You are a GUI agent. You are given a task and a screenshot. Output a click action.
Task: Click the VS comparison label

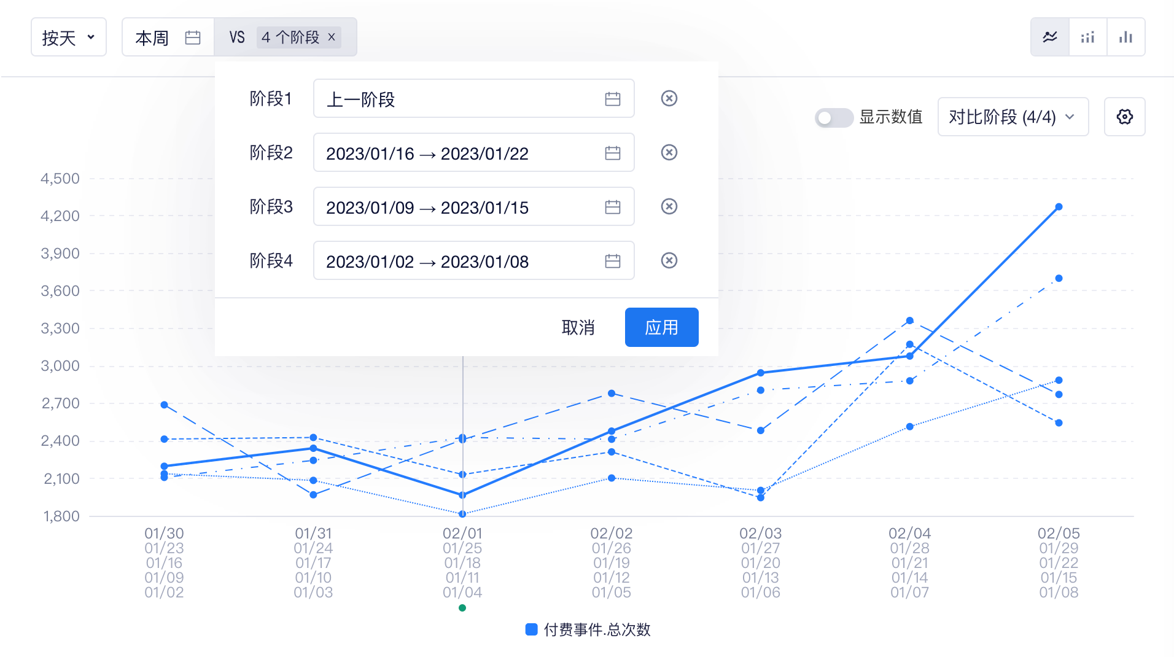coord(237,37)
